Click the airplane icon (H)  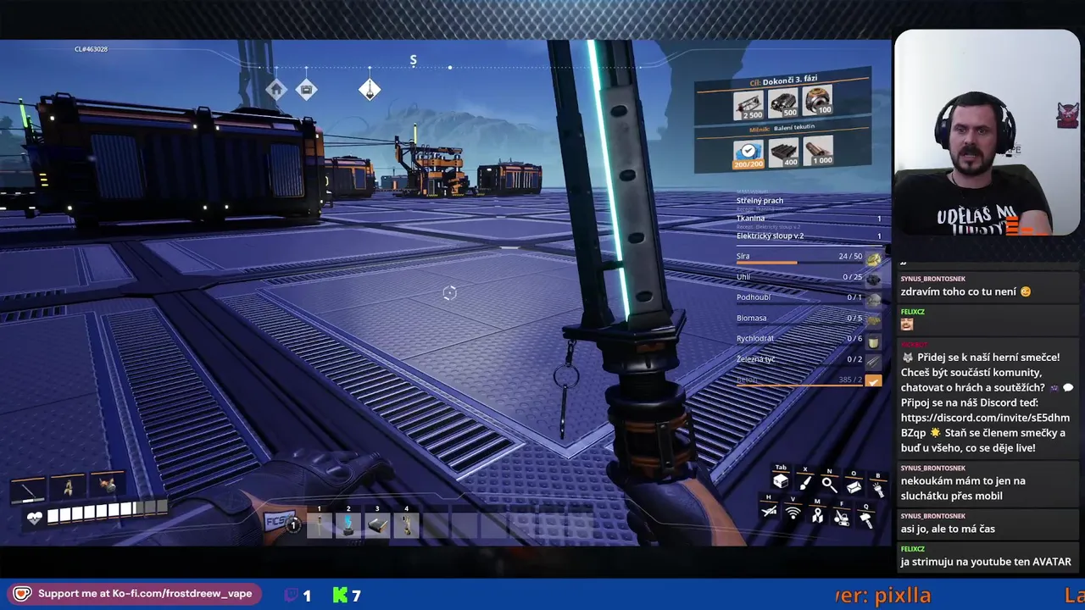769,510
